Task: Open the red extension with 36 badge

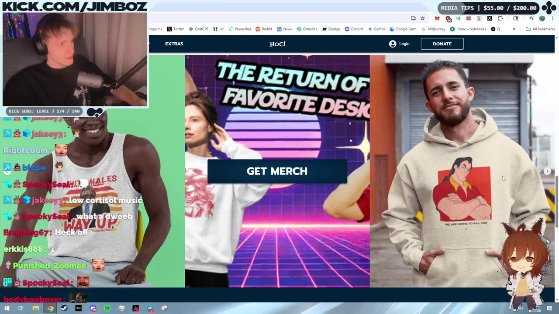Action: (x=448, y=19)
